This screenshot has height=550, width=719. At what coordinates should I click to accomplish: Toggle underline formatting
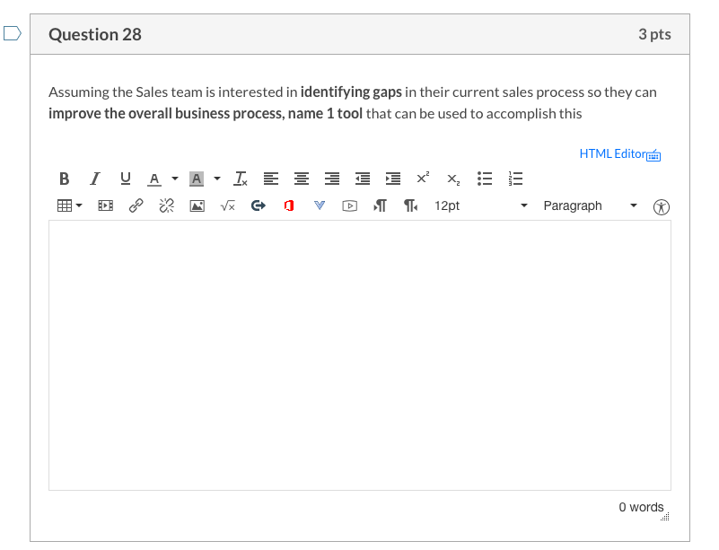(x=125, y=179)
